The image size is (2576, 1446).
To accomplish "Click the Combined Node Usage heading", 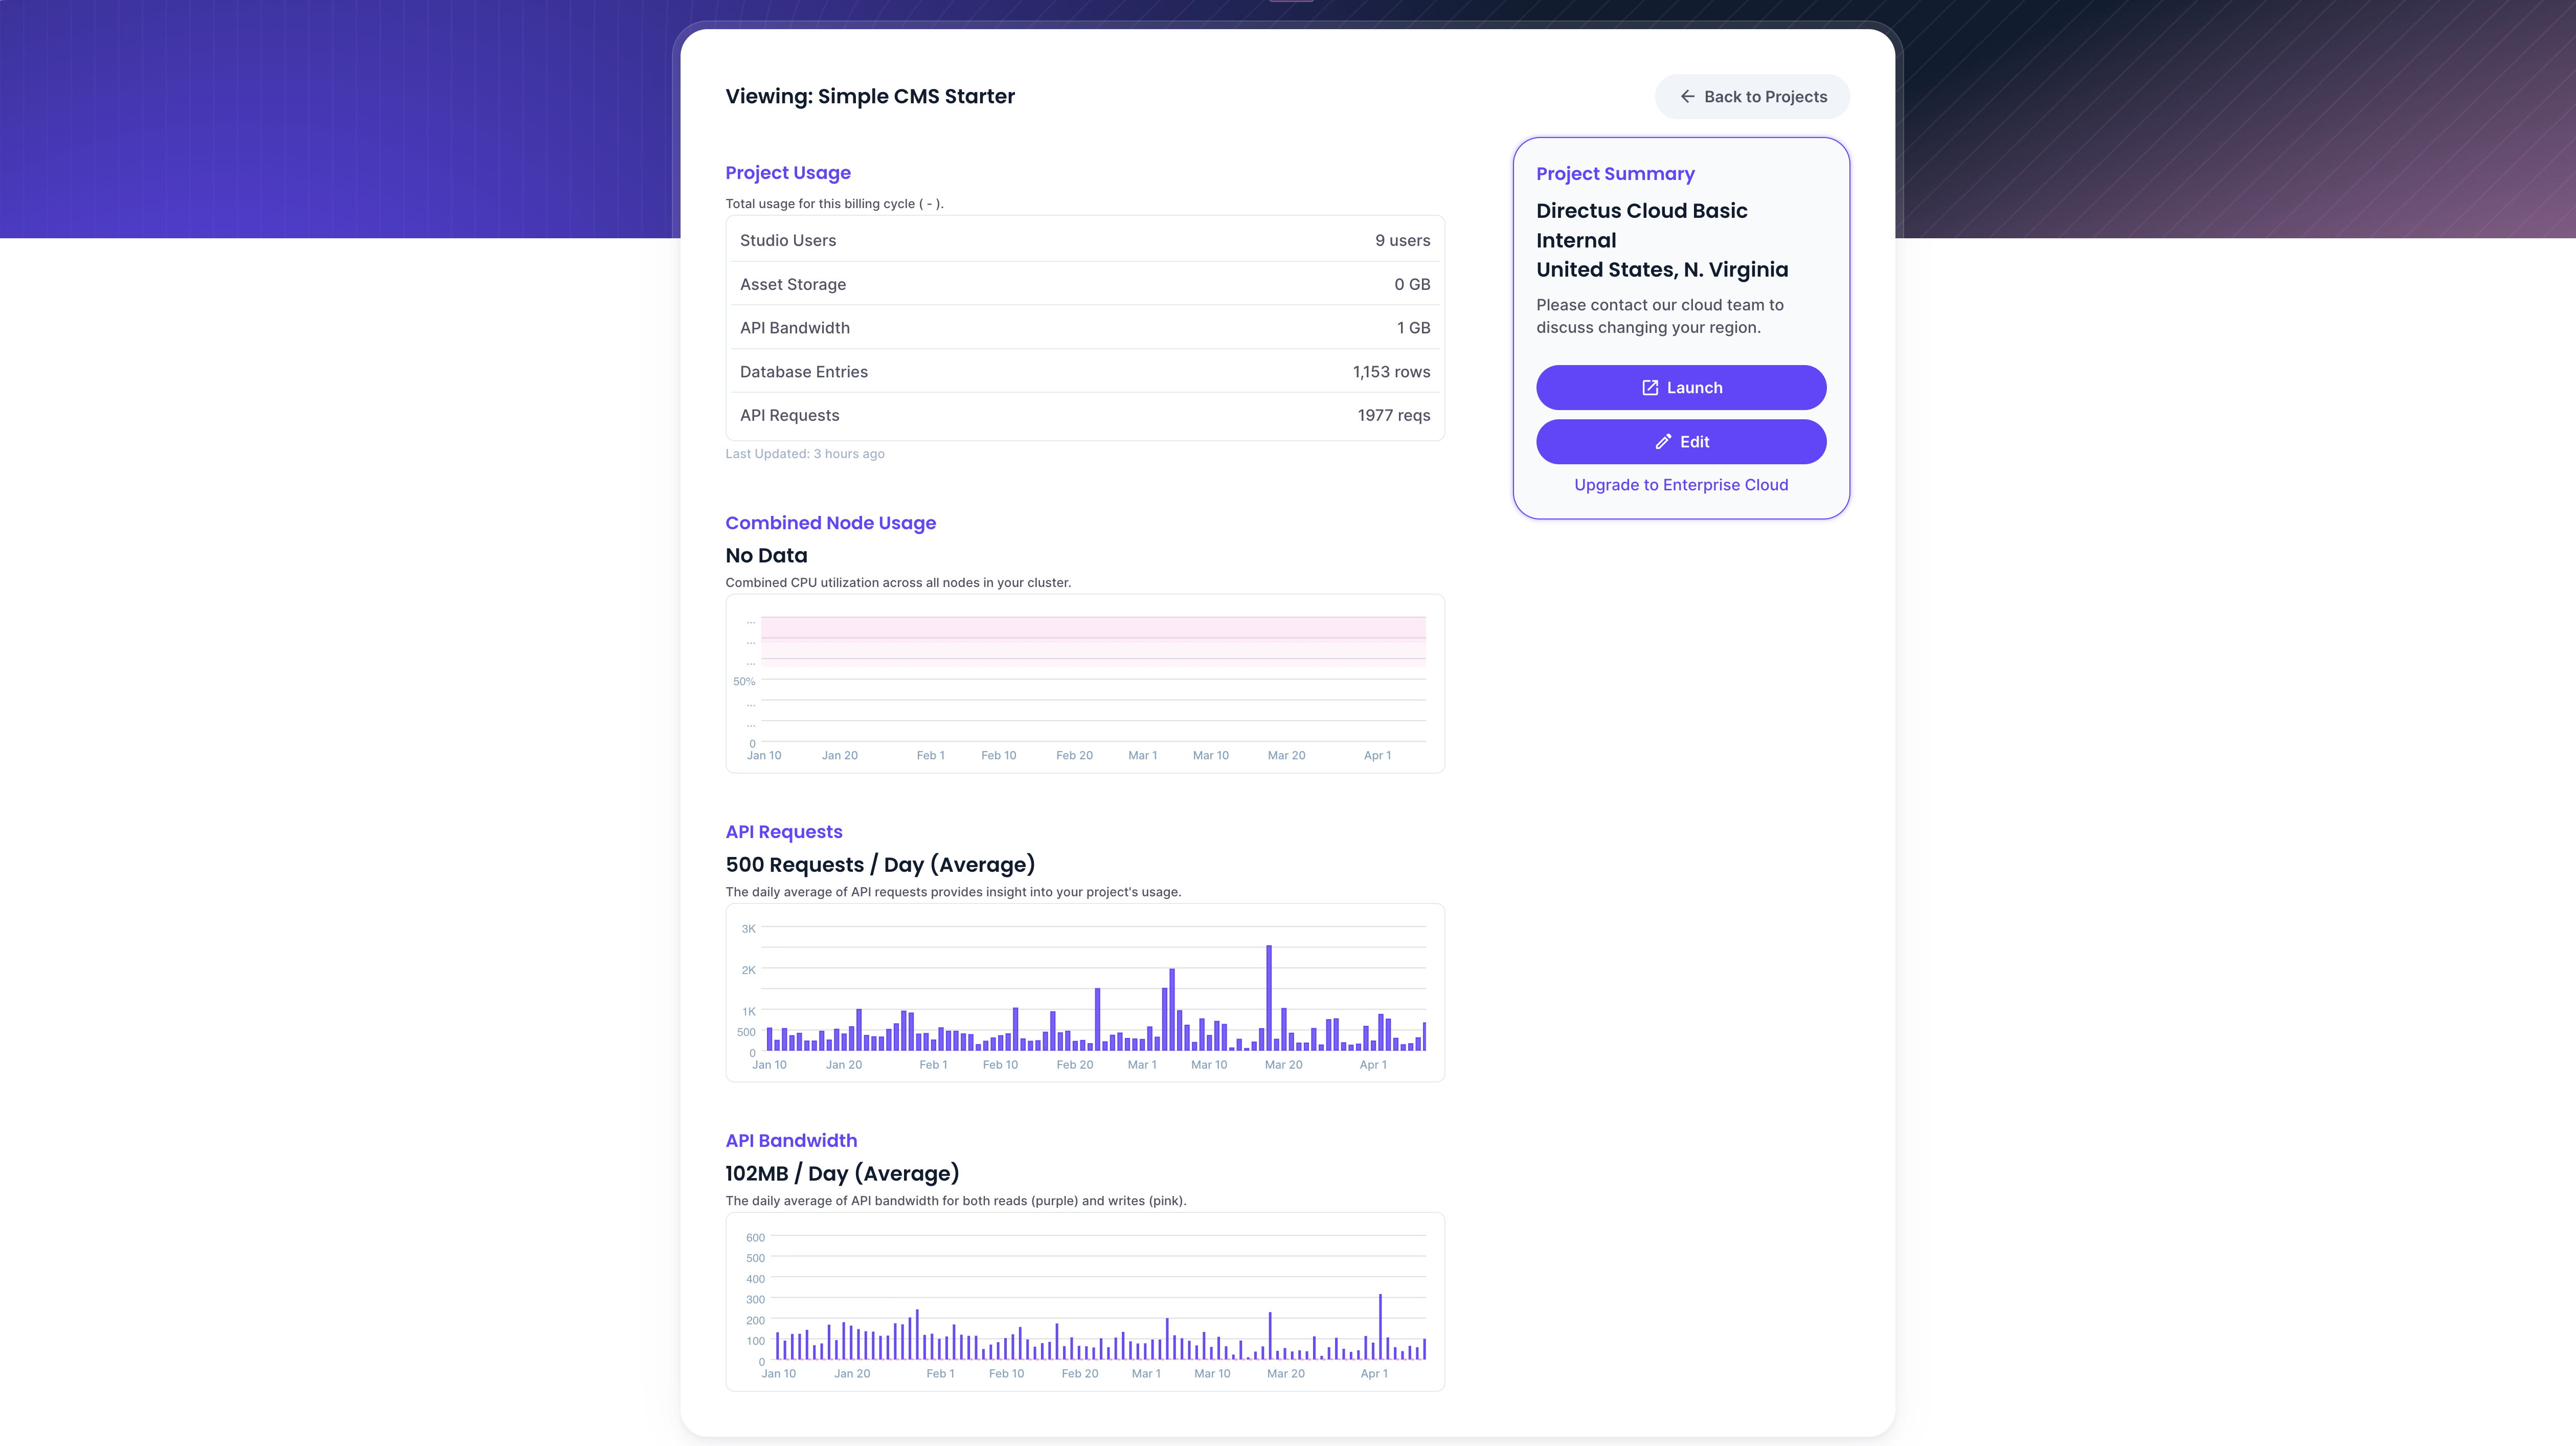I will pyautogui.click(x=830, y=522).
